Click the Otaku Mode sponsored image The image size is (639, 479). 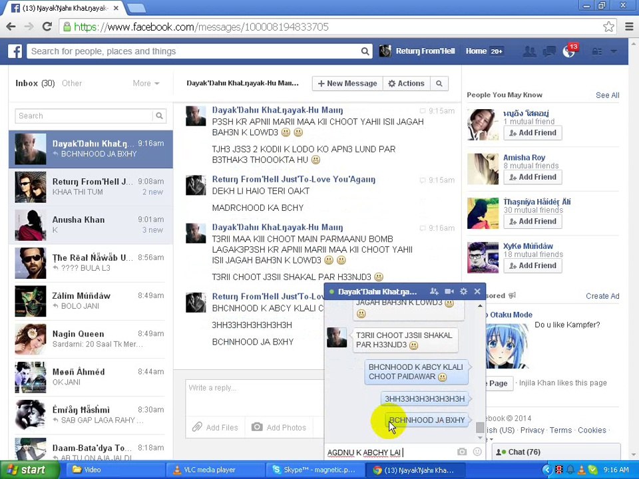[x=506, y=346]
